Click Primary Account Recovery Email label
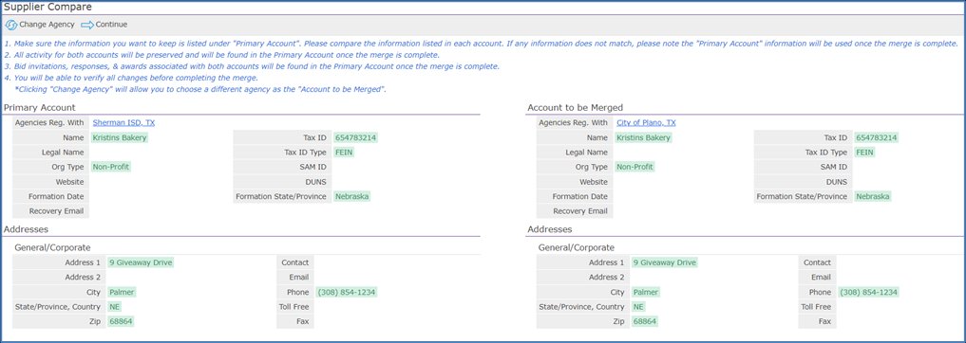 [57, 211]
